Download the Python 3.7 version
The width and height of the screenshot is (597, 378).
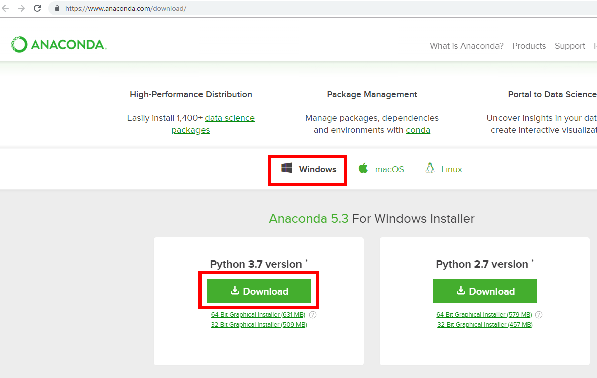click(259, 291)
